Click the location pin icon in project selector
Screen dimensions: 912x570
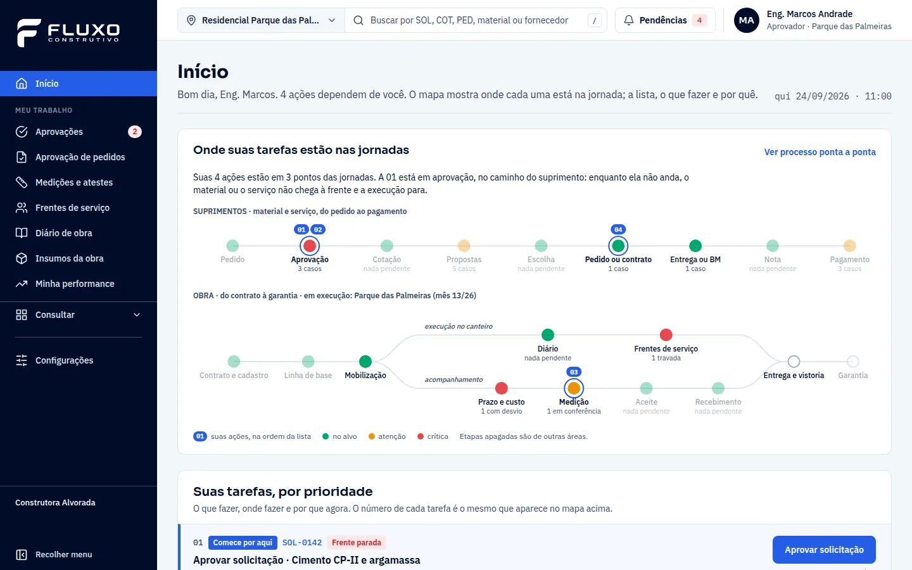point(191,20)
